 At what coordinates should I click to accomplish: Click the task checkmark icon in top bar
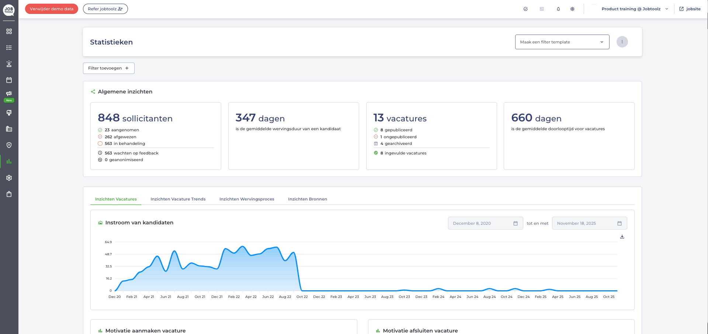pyautogui.click(x=525, y=9)
